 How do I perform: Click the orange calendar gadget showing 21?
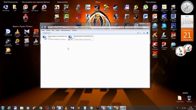pos(187,35)
